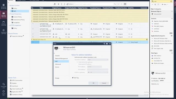
Task: Open What's New in the sidebar
Action: [4, 93]
